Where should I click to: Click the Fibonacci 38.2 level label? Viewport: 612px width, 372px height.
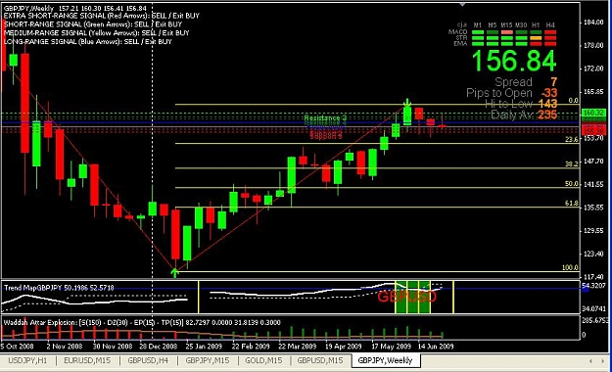pyautogui.click(x=572, y=163)
